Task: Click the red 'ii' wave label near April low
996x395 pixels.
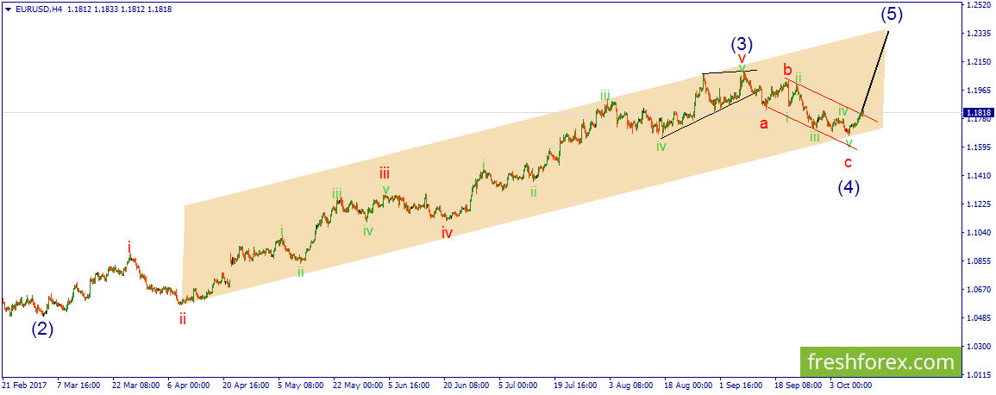Action: click(182, 319)
